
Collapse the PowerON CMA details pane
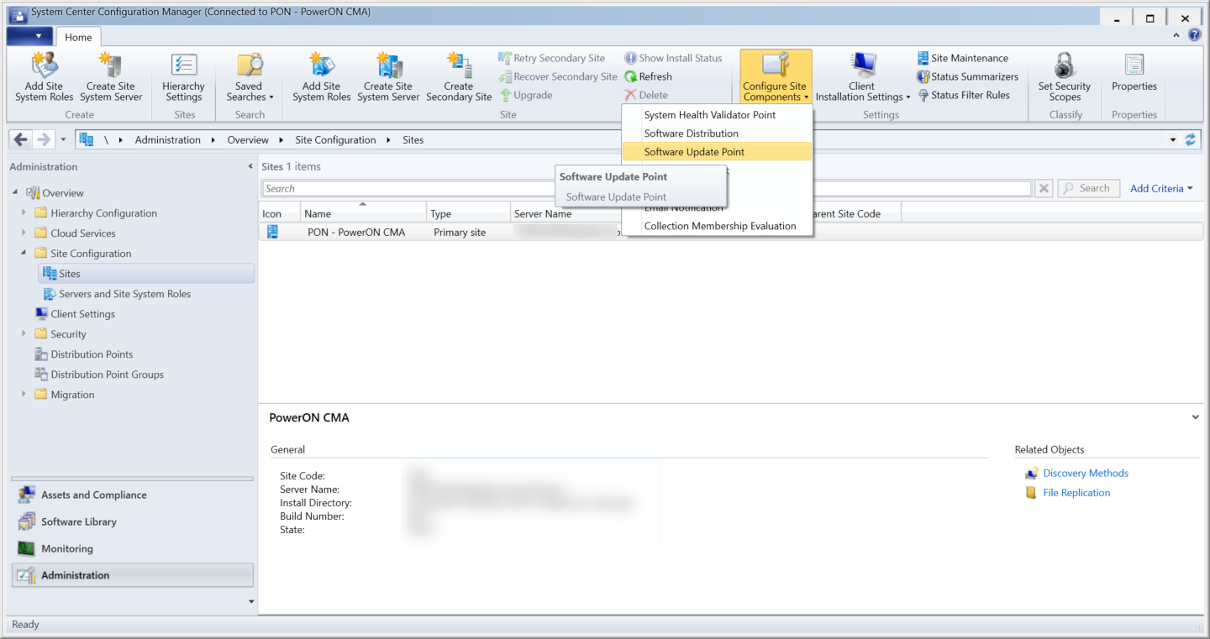[1196, 417]
